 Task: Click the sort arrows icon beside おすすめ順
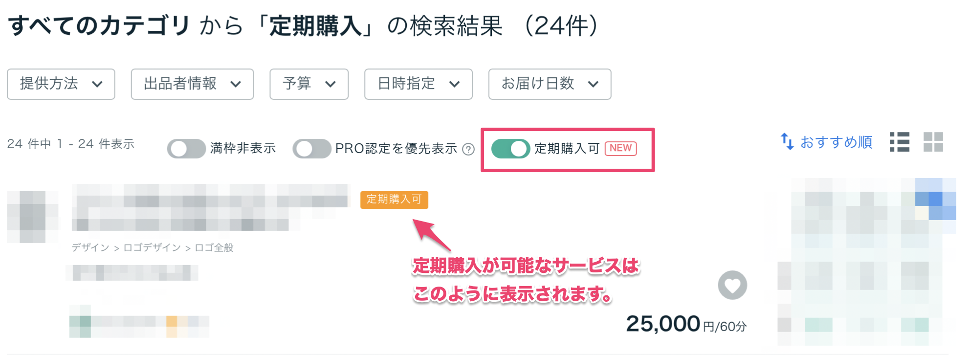pyautogui.click(x=788, y=142)
